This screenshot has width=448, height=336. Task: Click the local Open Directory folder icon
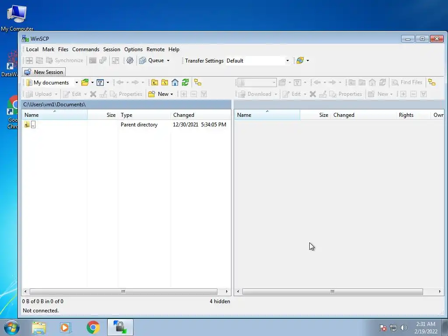pyautogui.click(x=85, y=83)
